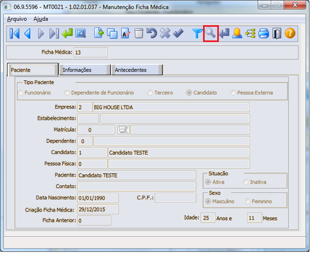Jump to the last record
Image resolution: width=310 pixels, height=253 pixels.
[x=54, y=33]
